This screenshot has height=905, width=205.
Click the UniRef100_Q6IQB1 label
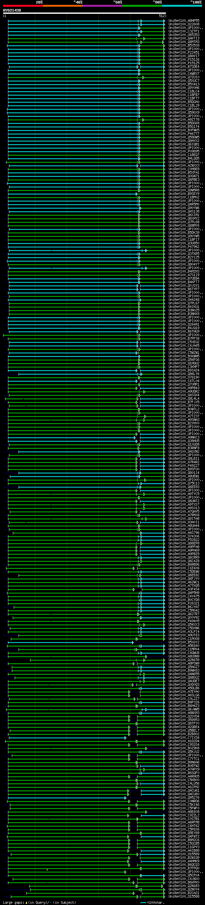[x=184, y=144]
